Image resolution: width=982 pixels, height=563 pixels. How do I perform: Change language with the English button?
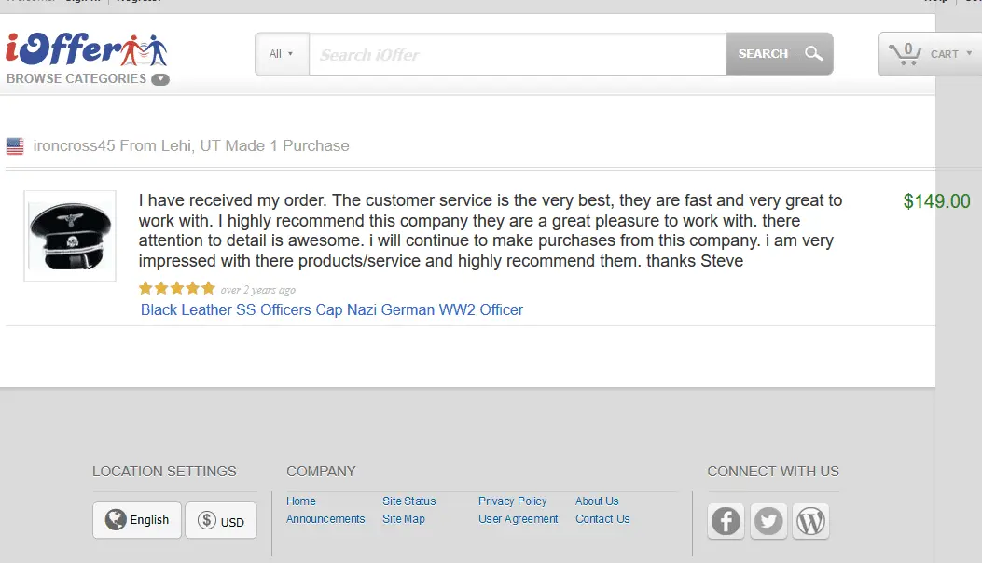[x=137, y=520]
